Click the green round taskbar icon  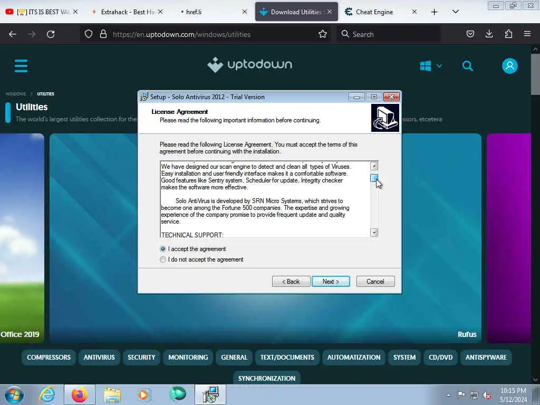[x=177, y=394]
